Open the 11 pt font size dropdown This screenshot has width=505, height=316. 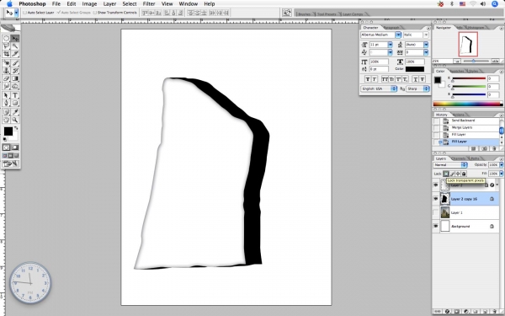click(x=390, y=45)
